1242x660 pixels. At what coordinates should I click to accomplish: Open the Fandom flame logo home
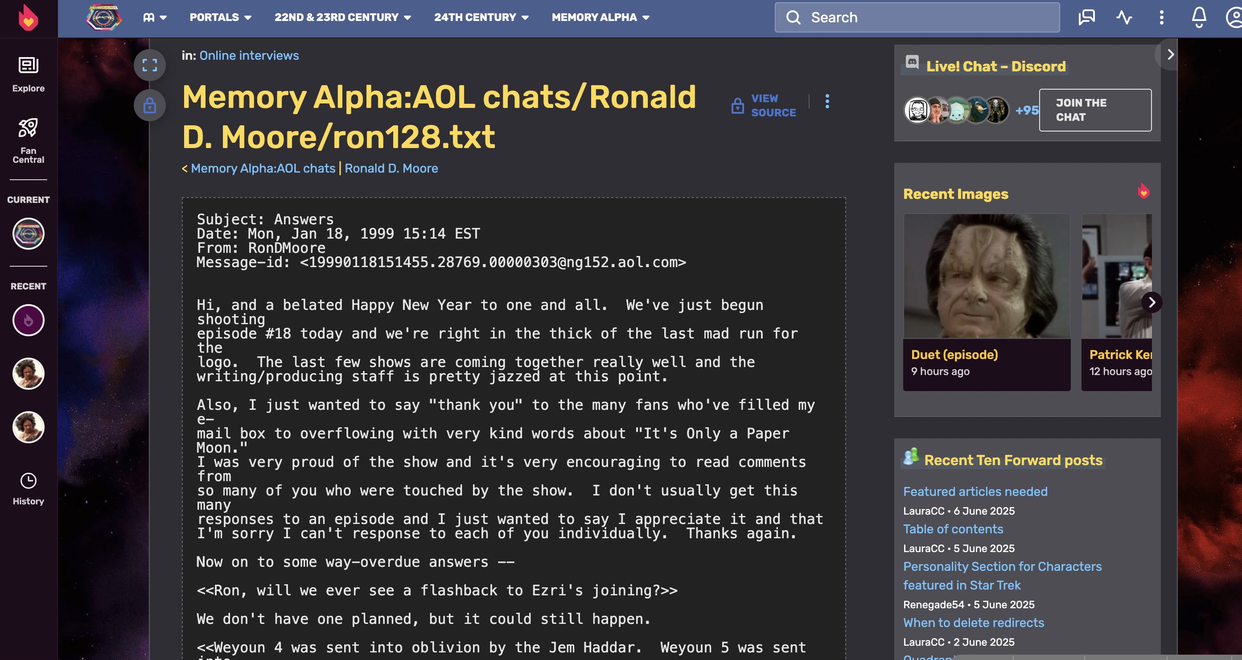pyautogui.click(x=28, y=17)
